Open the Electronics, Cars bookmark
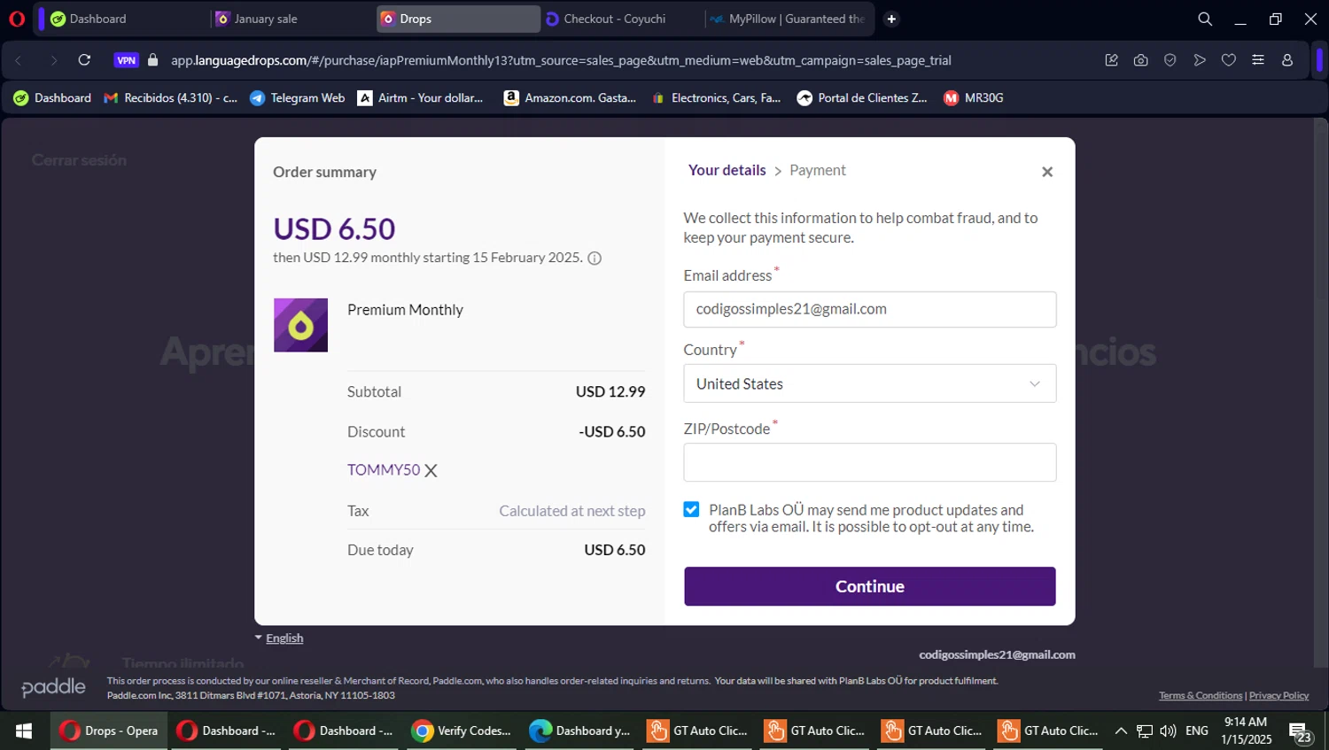Viewport: 1329px width, 750px height. [716, 98]
